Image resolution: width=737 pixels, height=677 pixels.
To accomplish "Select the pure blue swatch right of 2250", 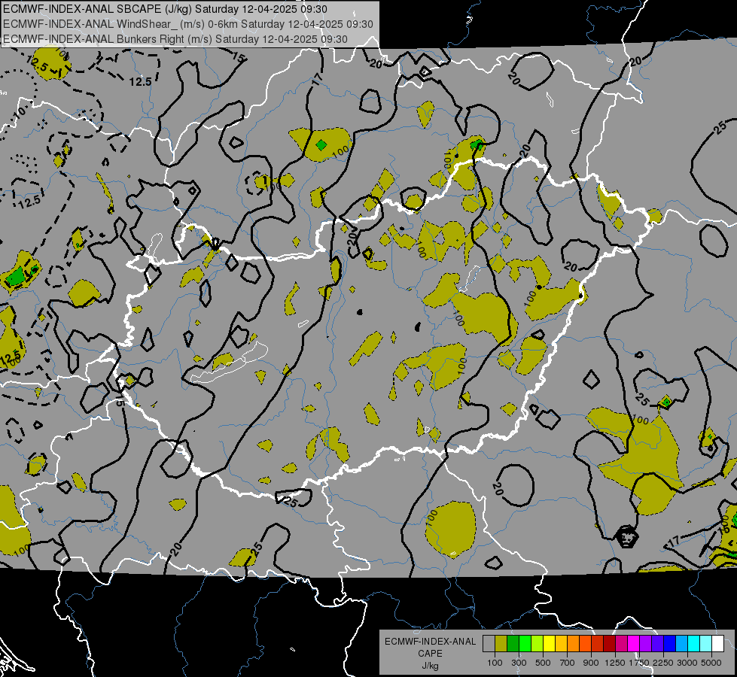I will tap(669, 644).
